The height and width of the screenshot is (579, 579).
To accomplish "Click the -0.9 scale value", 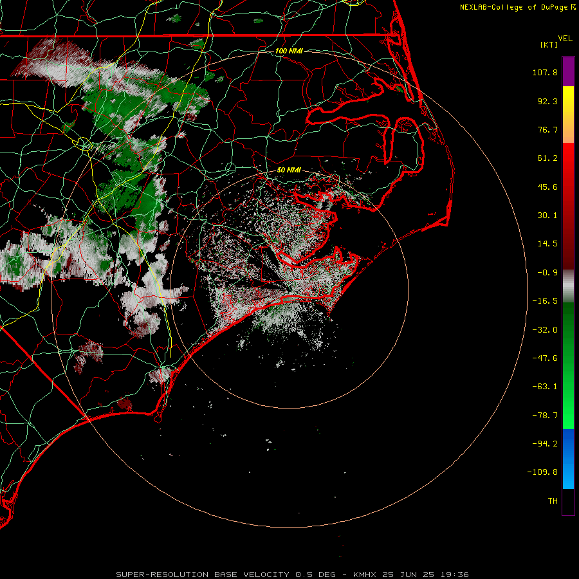I will tap(547, 273).
